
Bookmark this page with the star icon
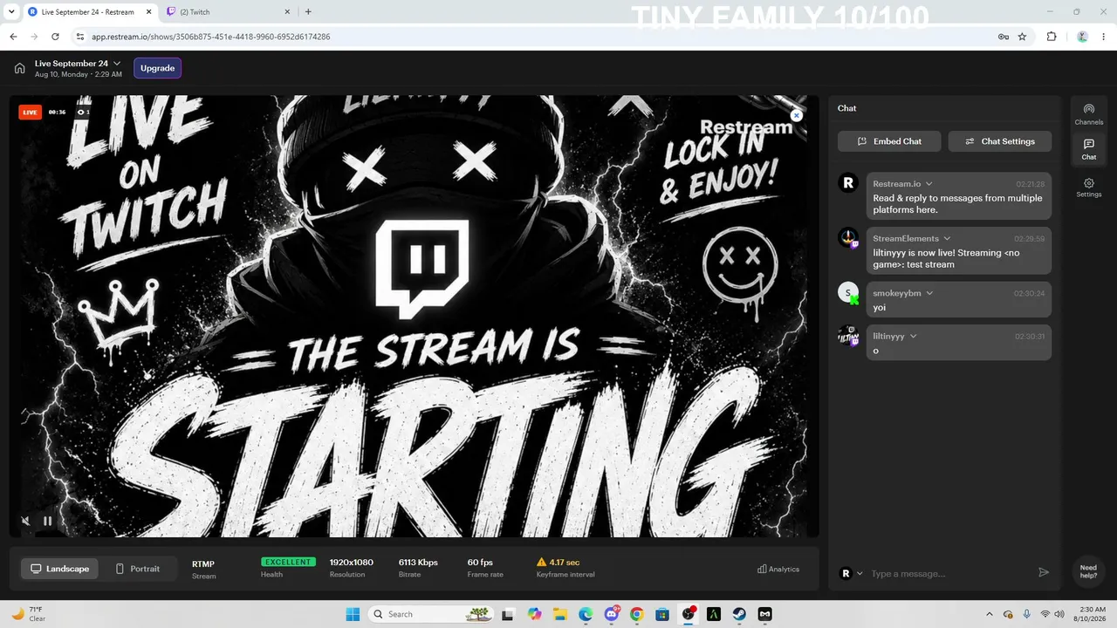(x=1022, y=37)
